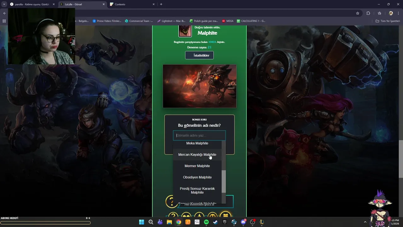Open the white square app icon before Spotify on taskbar

tap(197, 222)
